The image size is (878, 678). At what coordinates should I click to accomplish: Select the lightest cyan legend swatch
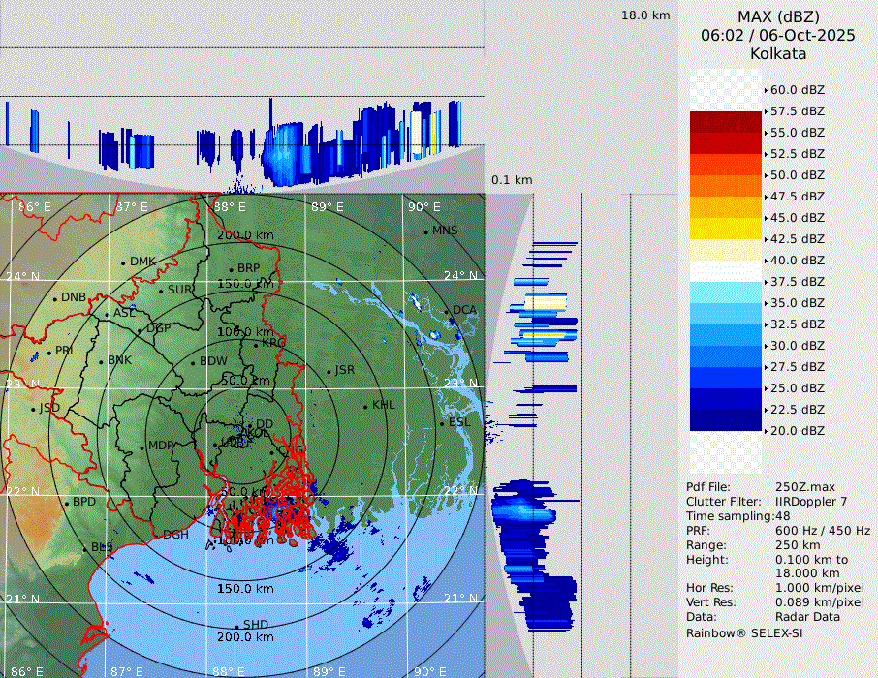(725, 293)
